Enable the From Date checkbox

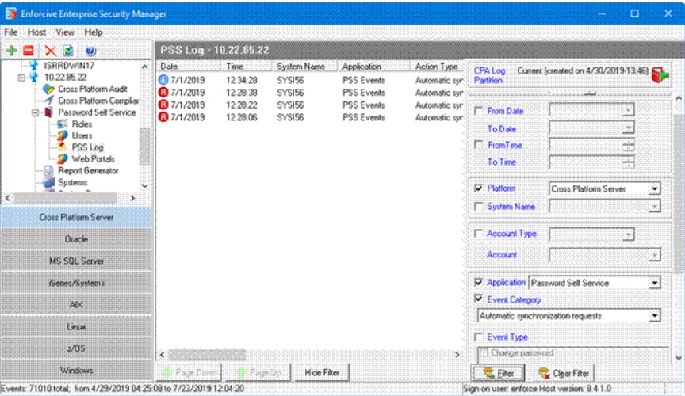[x=478, y=111]
